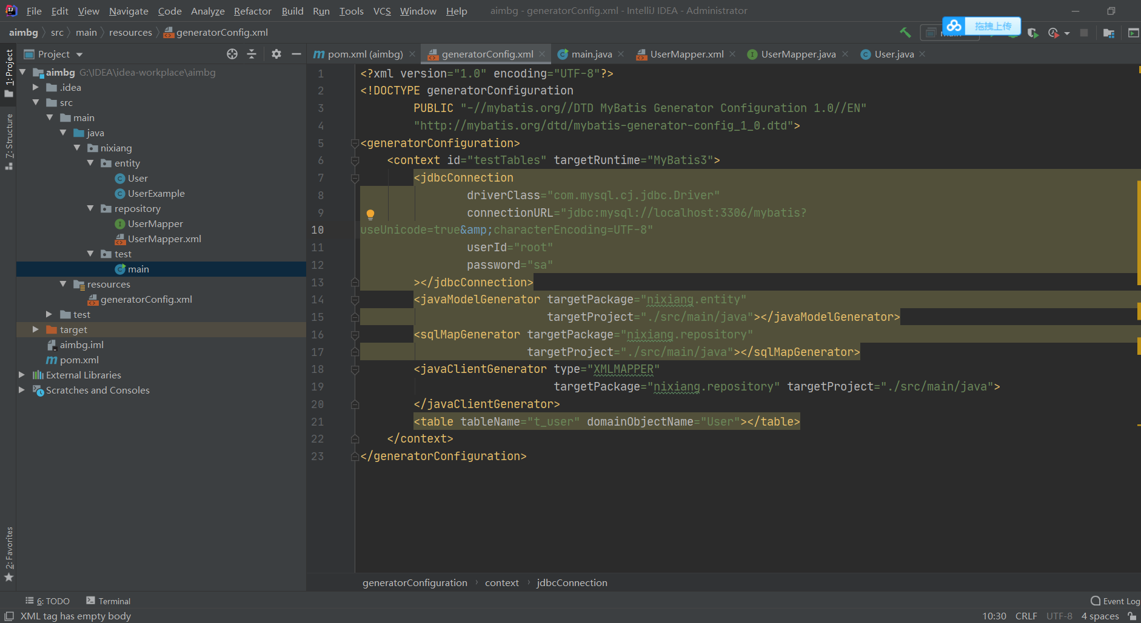Screen dimensions: 1141x623
Task: Collapse the aimbg project root node
Action: click(22, 72)
